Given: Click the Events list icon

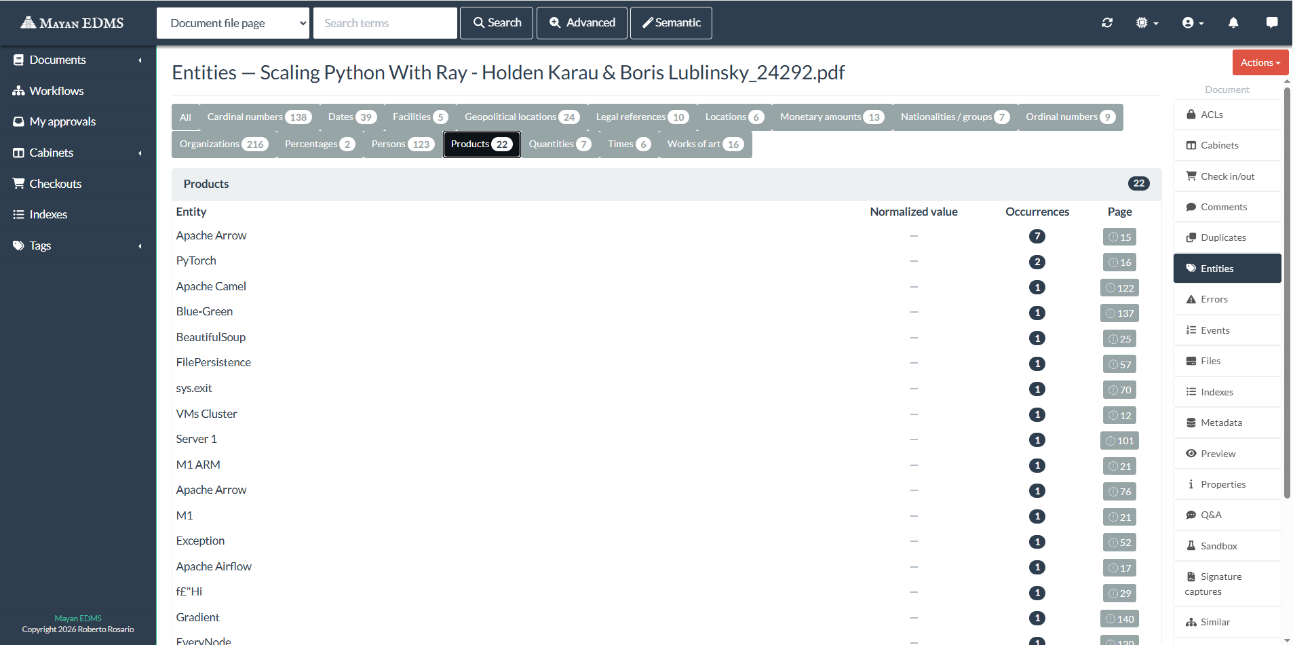Looking at the screenshot, I should pos(1191,330).
